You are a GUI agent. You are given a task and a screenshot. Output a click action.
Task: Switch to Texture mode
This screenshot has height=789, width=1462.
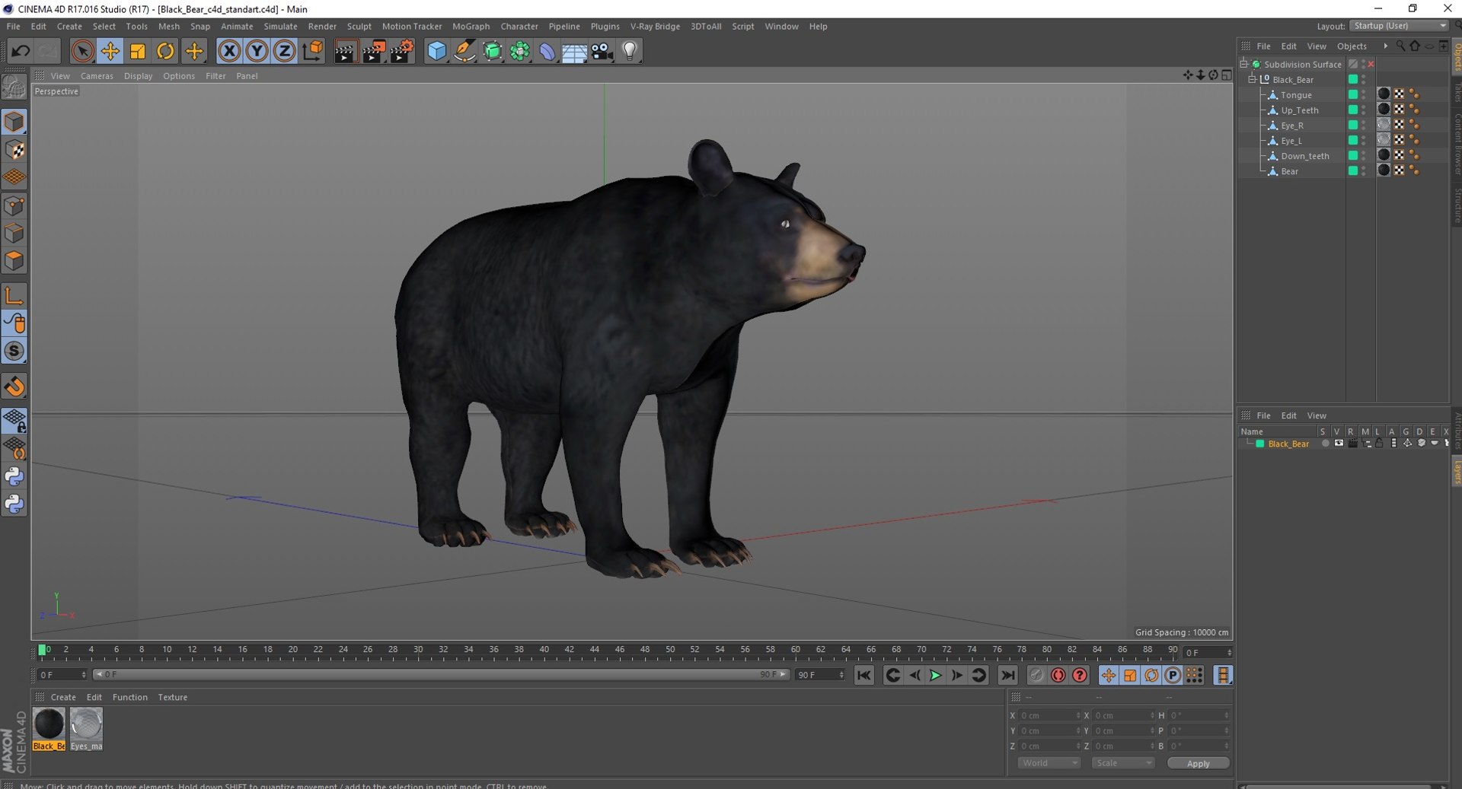[x=14, y=150]
